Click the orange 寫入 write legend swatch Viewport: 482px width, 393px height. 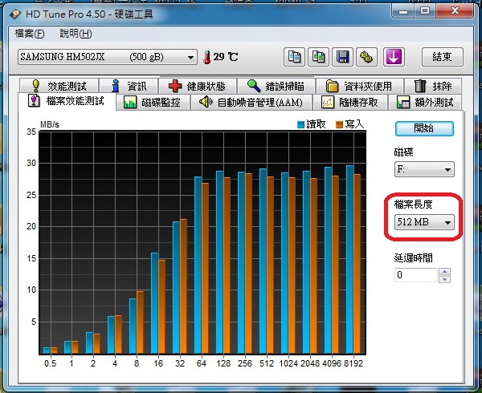pyautogui.click(x=339, y=124)
